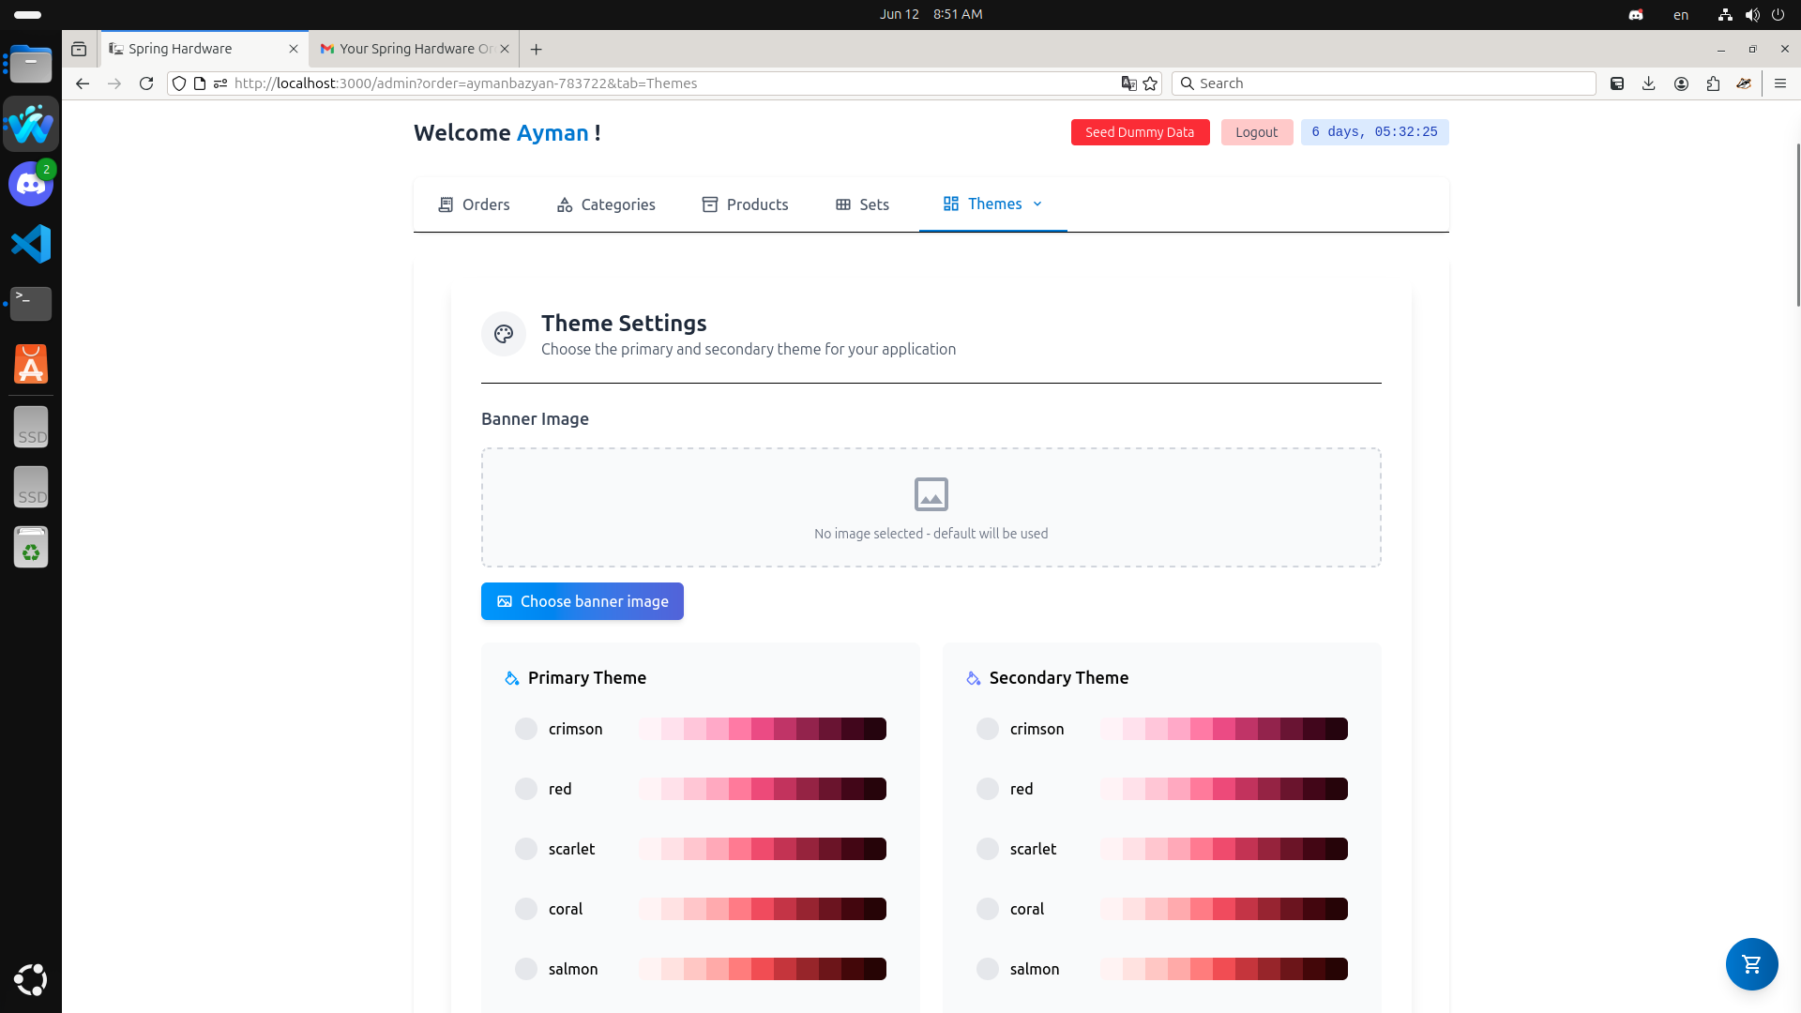Select red as Secondary Theme
The image size is (1801, 1013).
[988, 789]
